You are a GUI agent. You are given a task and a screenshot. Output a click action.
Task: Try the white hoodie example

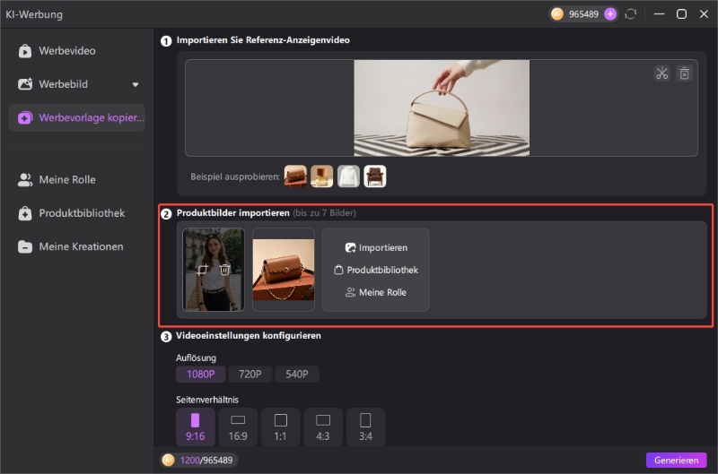348,177
